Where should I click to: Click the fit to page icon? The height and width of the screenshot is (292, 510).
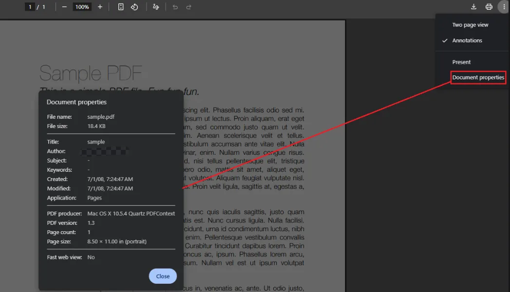pos(121,7)
